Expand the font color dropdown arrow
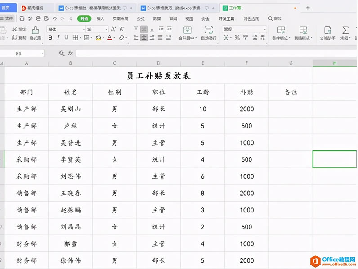358x269 pixels. click(x=114, y=38)
